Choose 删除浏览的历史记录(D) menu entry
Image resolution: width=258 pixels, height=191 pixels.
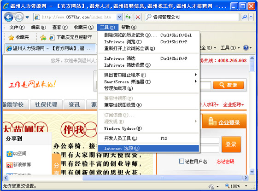coord(148,35)
